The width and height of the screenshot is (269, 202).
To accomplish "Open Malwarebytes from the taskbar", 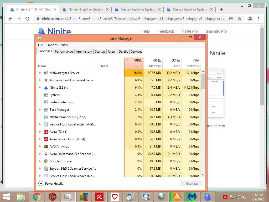I will click(x=192, y=197).
